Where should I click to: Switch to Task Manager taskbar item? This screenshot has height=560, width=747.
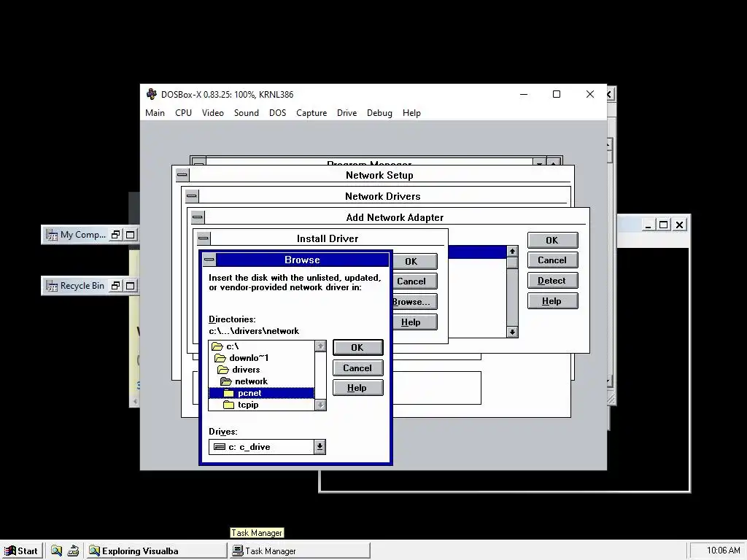[x=300, y=551]
